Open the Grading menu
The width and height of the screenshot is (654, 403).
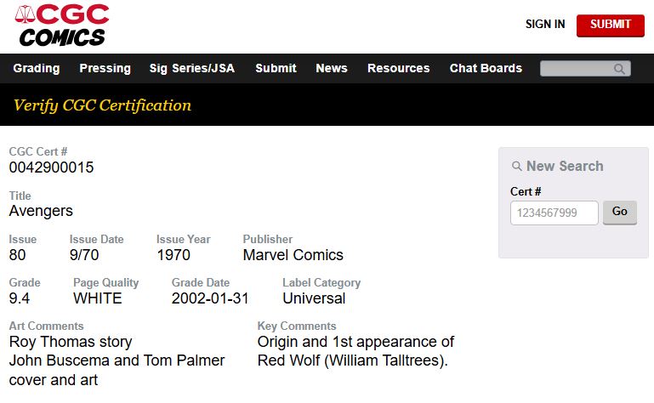coord(37,68)
